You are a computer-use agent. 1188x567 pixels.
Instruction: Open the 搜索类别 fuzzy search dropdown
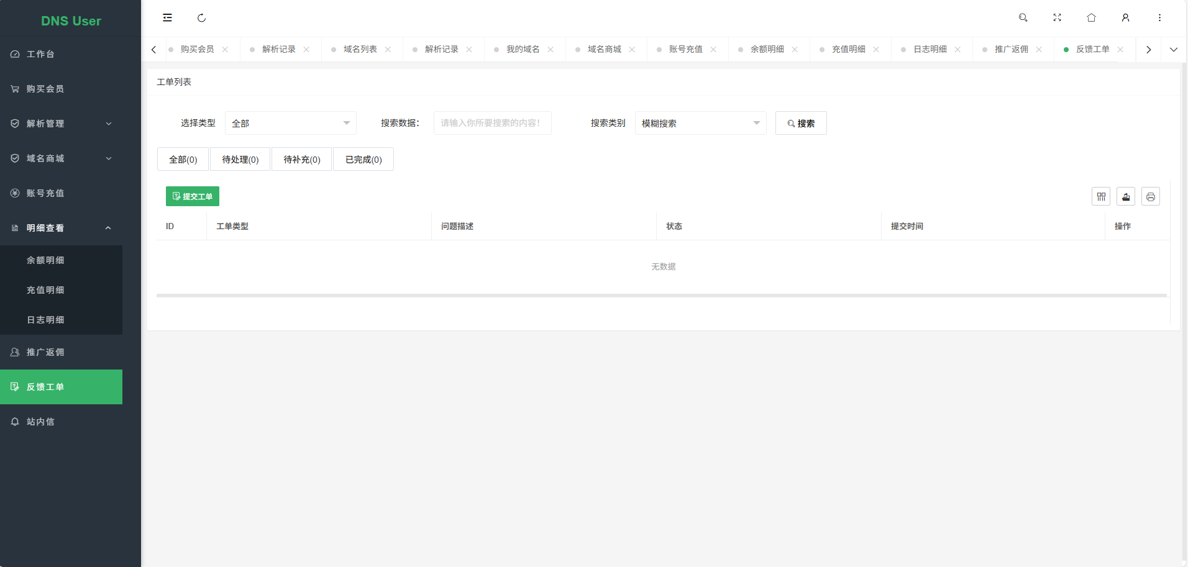tap(700, 123)
